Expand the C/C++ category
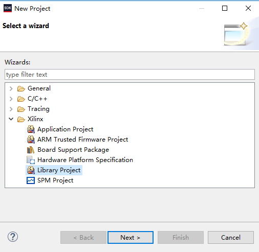The width and height of the screenshot is (259, 252). pyautogui.click(x=11, y=99)
